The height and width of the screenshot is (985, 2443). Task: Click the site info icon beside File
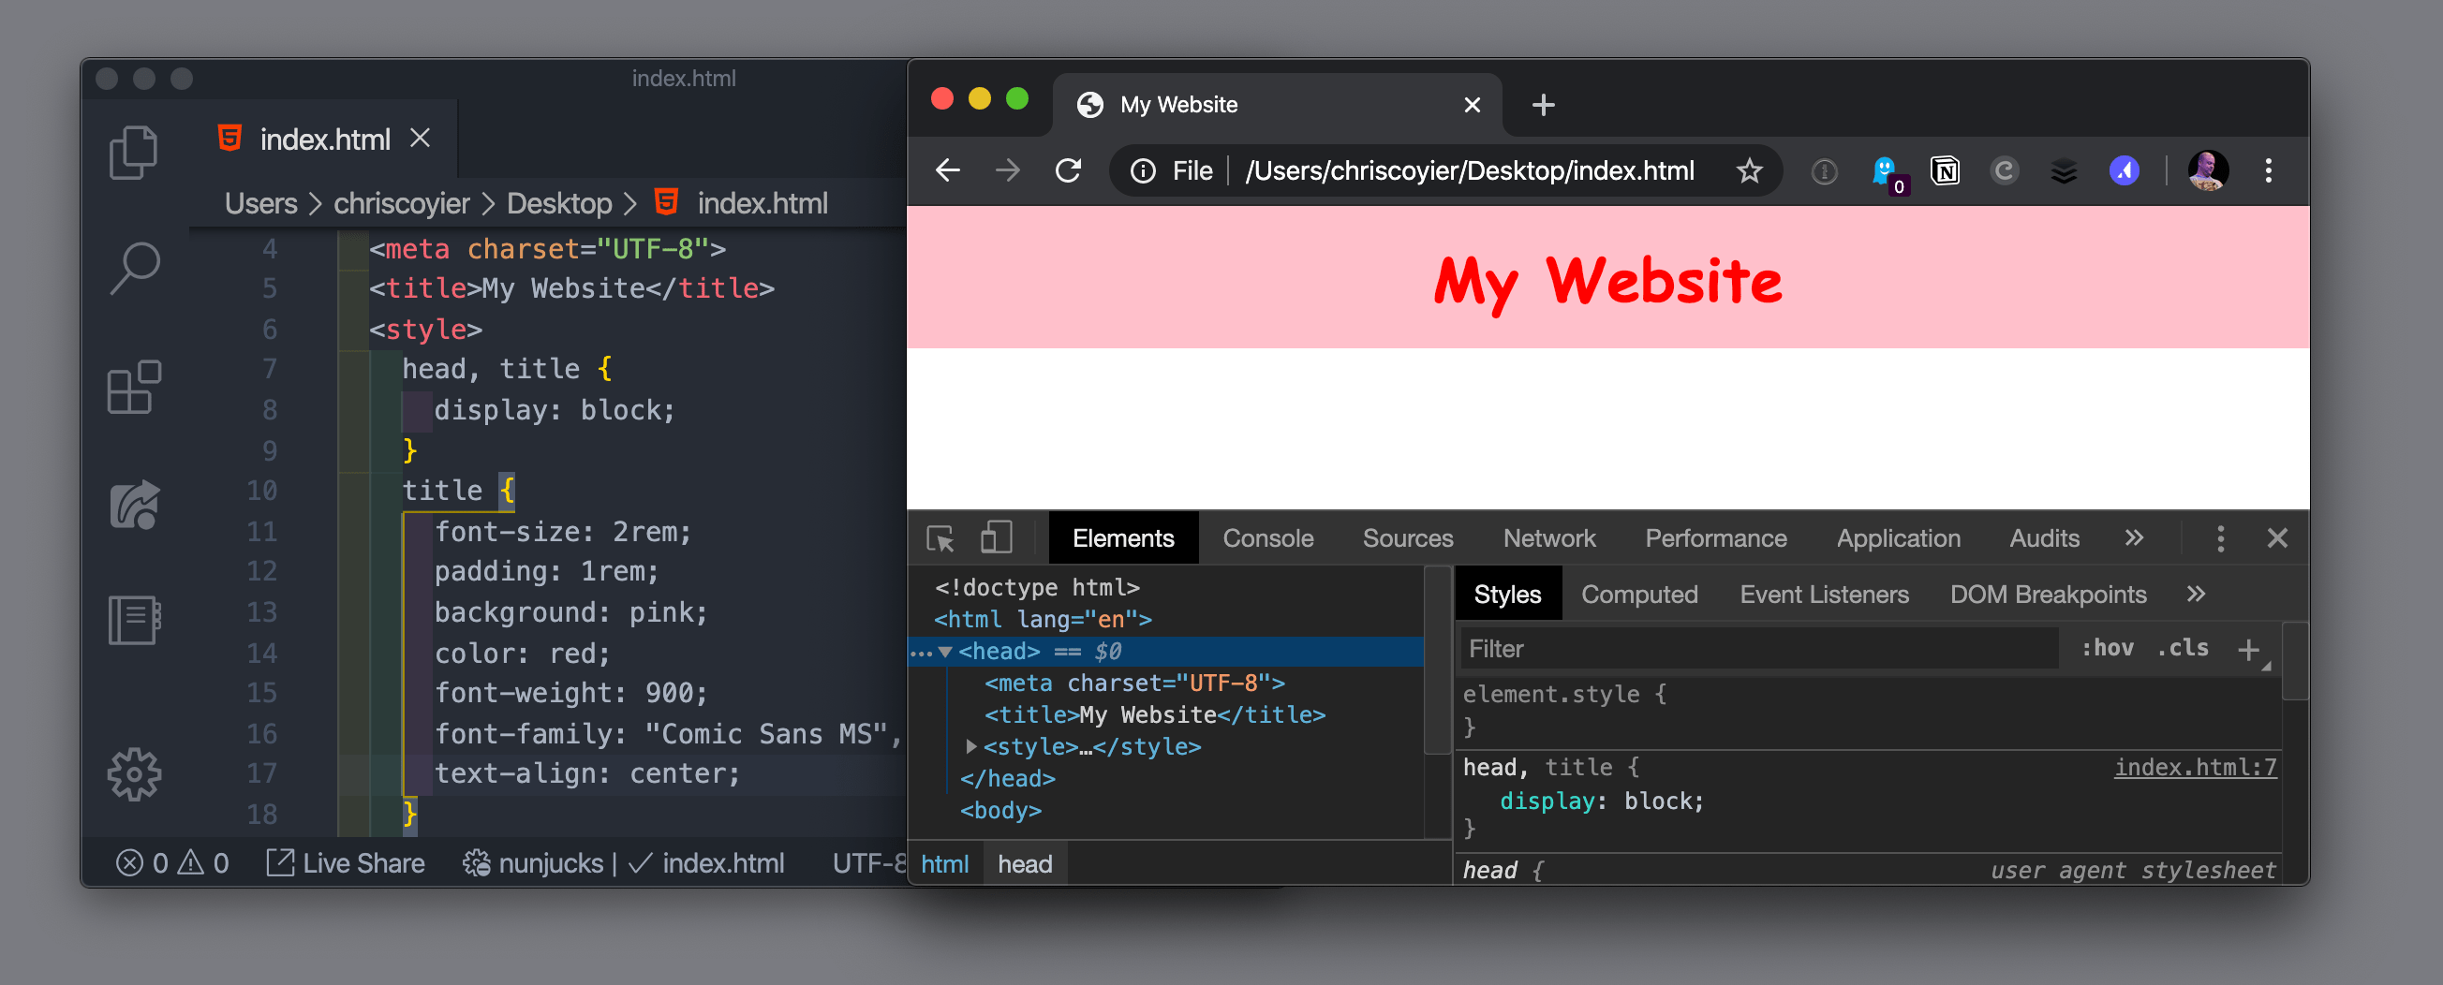pos(1143,170)
